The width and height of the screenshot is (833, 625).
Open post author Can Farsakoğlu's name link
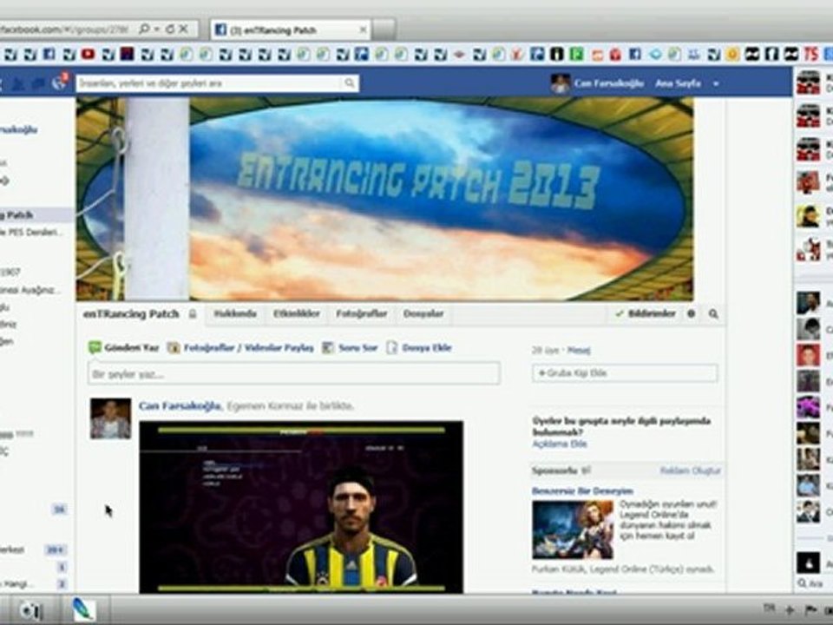180,406
